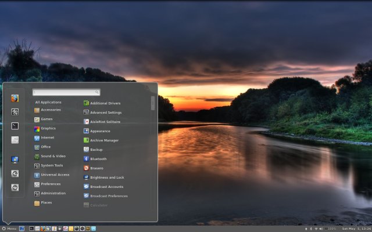Viewport: 372px width, 232px height.
Task: Click the 'Brasero' label
Action: click(x=97, y=168)
